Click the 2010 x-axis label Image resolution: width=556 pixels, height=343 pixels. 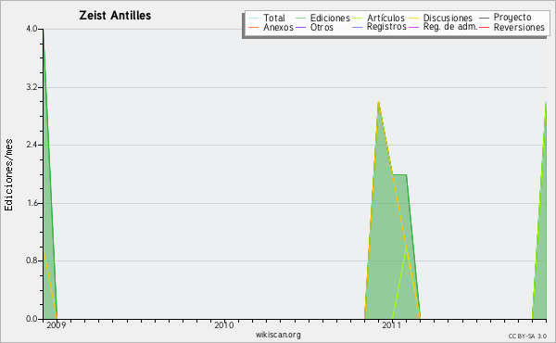click(x=223, y=325)
